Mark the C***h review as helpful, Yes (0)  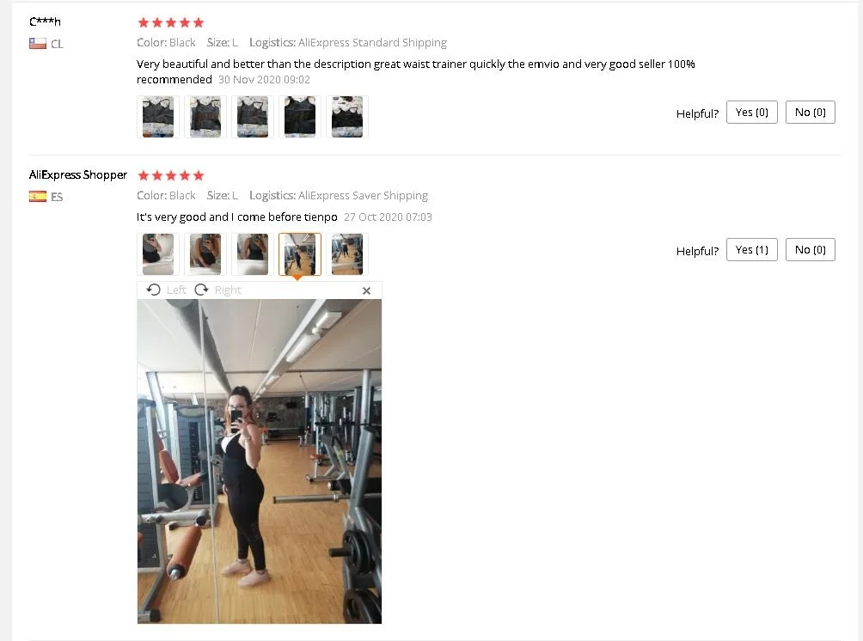pyautogui.click(x=752, y=113)
